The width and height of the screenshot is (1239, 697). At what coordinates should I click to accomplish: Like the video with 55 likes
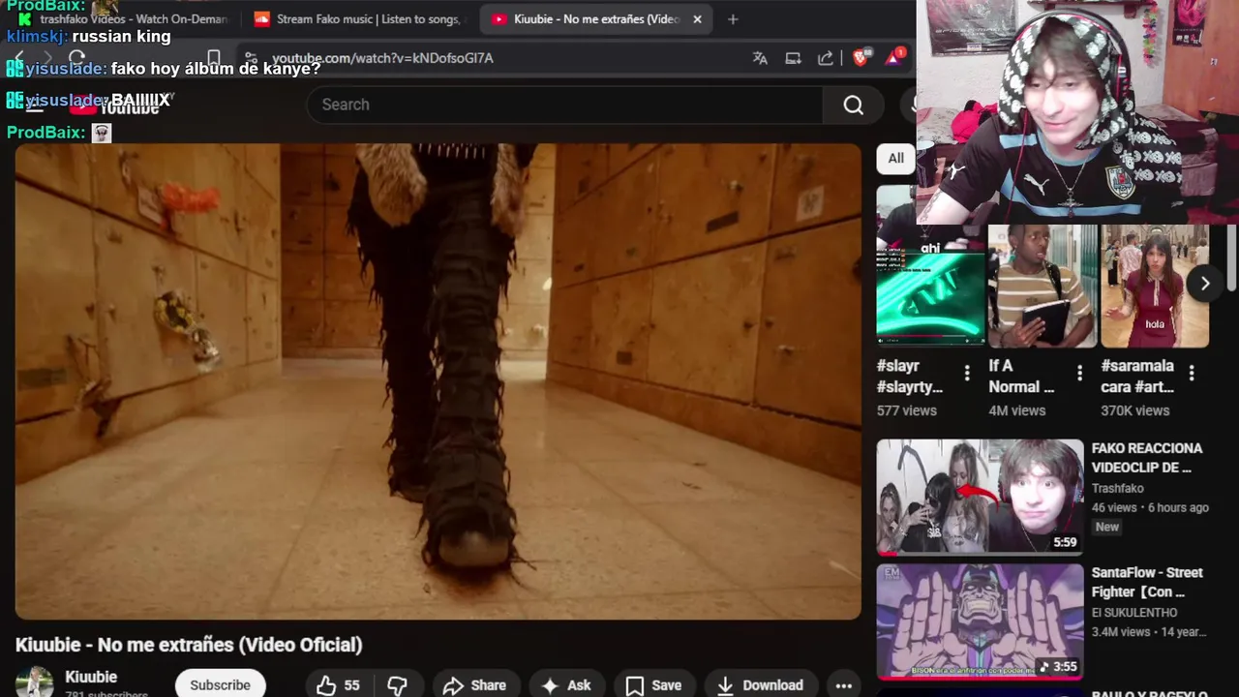pyautogui.click(x=339, y=685)
